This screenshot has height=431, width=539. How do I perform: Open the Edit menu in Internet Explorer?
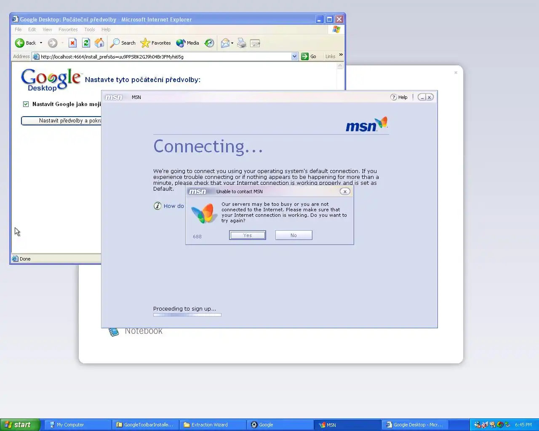pos(32,29)
